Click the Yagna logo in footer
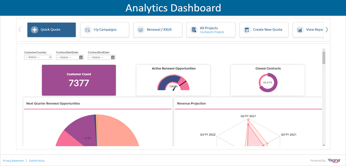This screenshot has height=166, width=346. 334,161
